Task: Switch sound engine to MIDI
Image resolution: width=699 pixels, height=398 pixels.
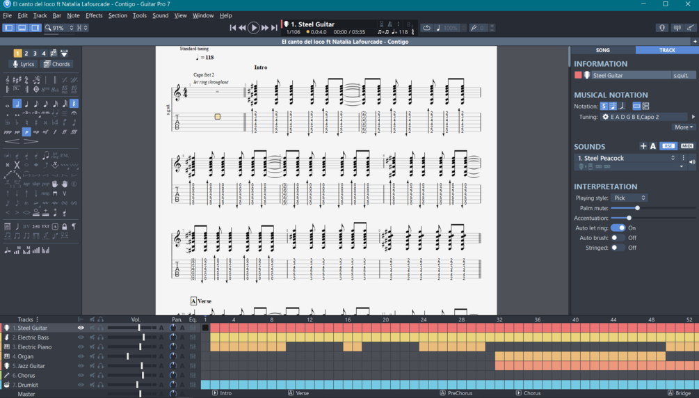Action: coord(687,146)
